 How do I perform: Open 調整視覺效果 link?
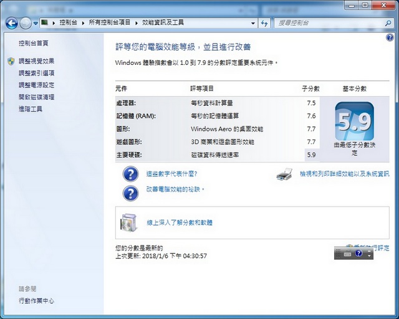36,61
